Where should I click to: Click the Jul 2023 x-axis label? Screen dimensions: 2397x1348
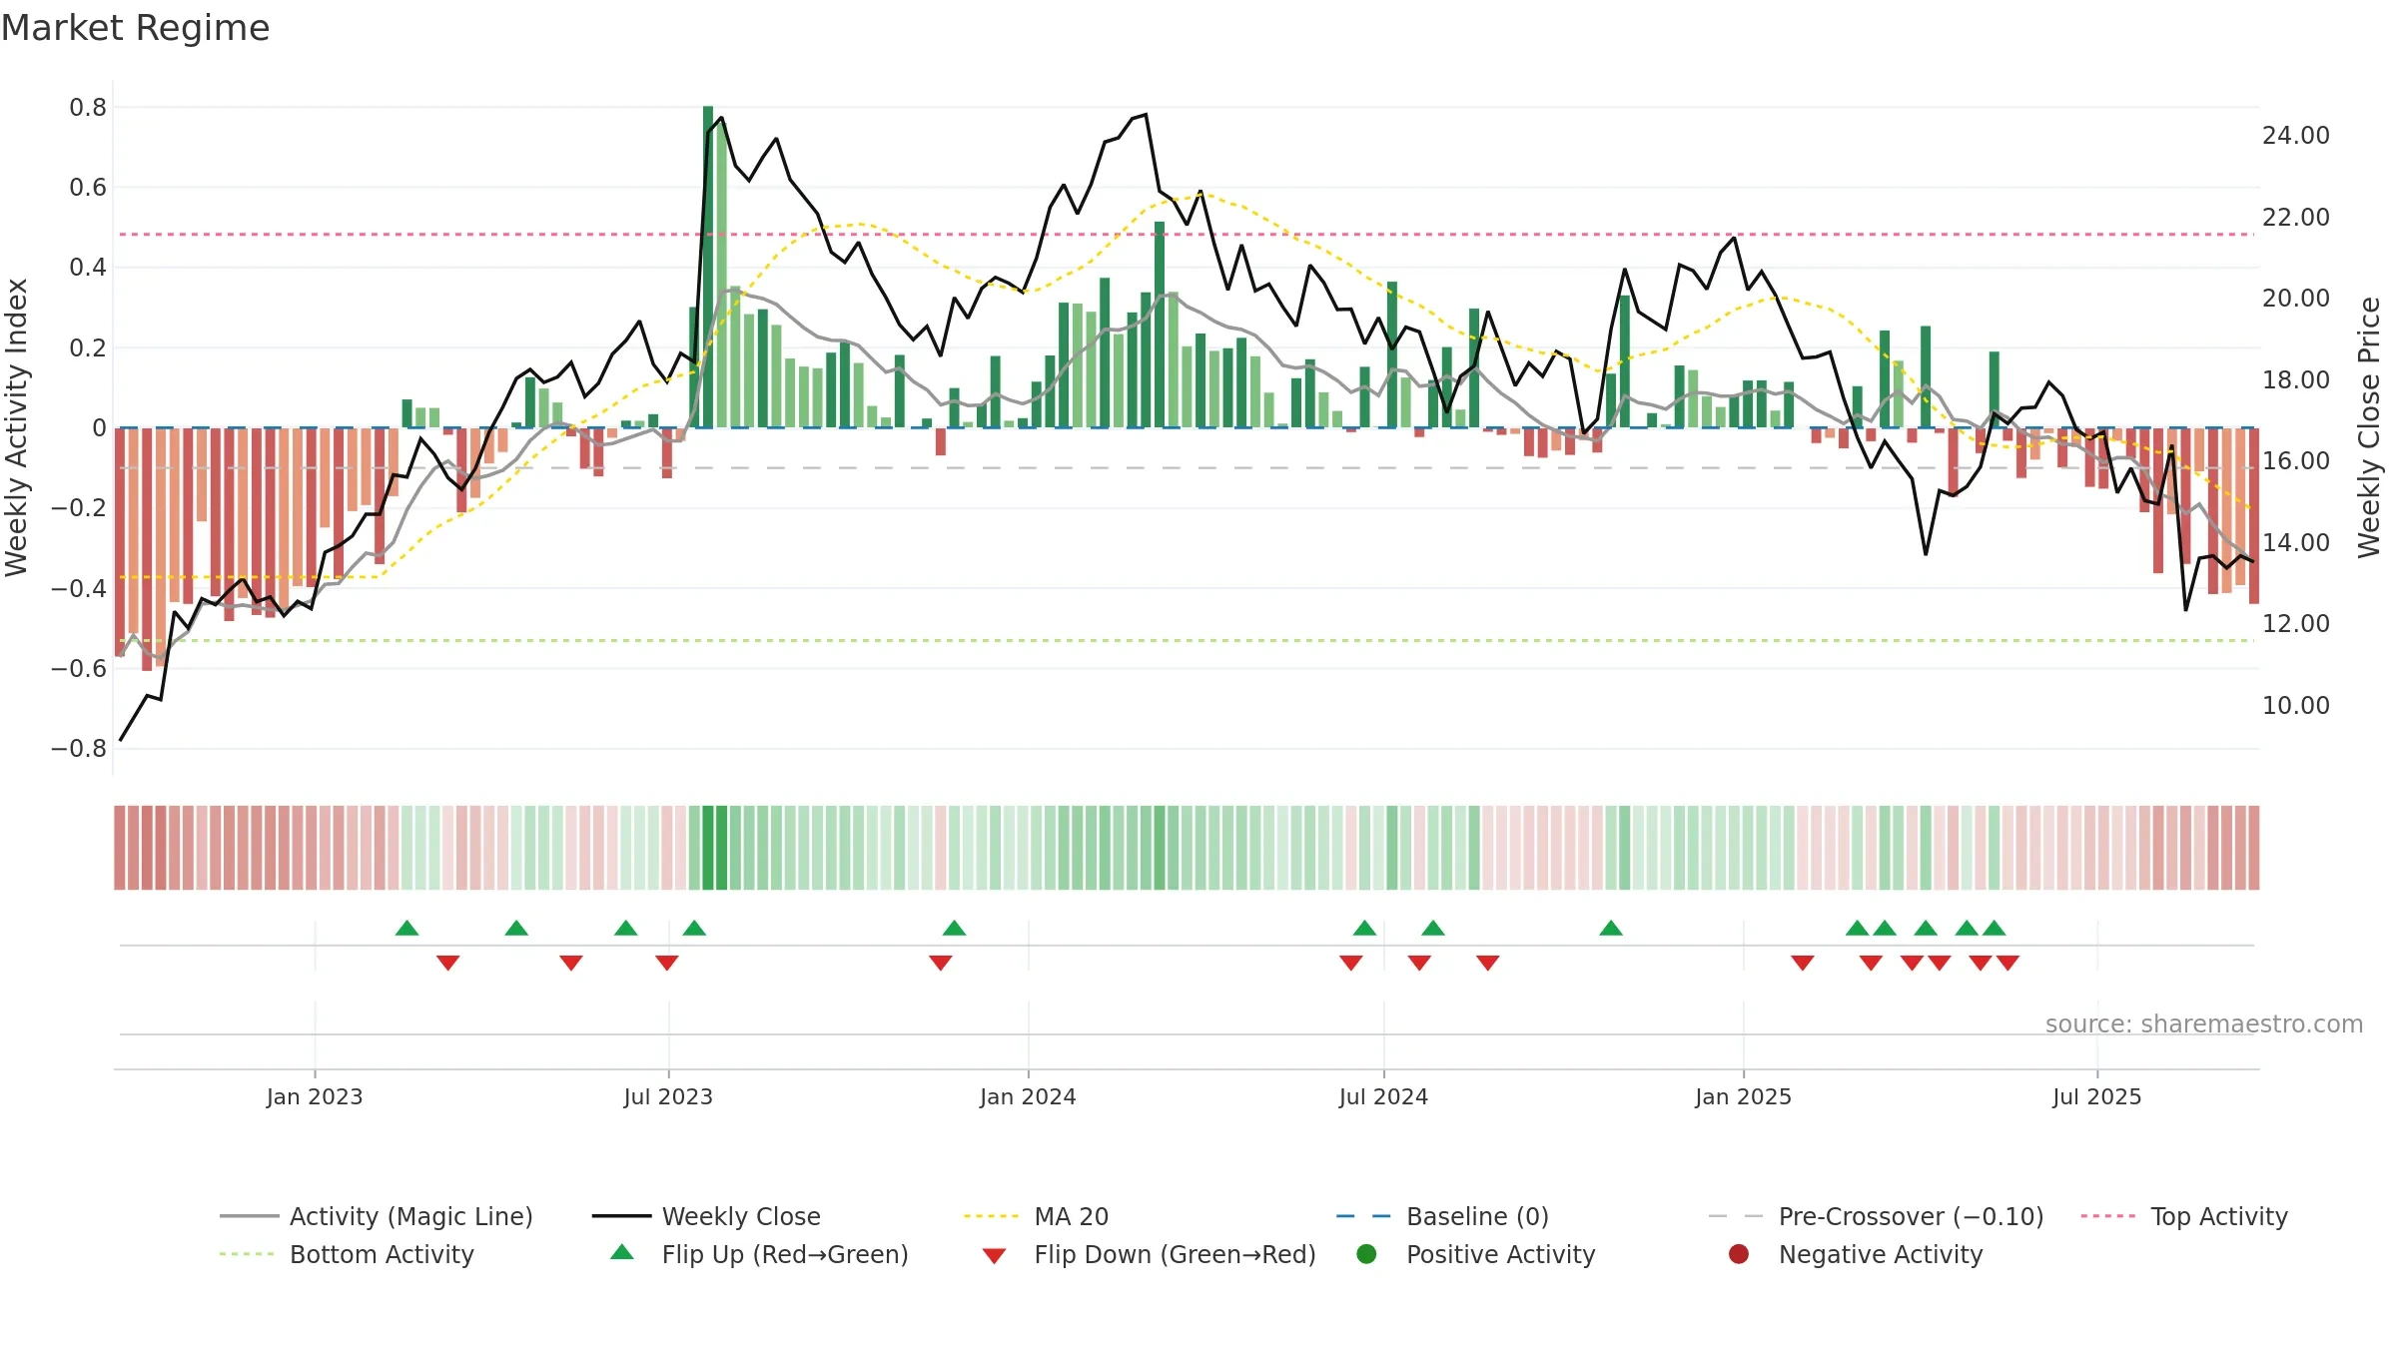[x=668, y=1096]
